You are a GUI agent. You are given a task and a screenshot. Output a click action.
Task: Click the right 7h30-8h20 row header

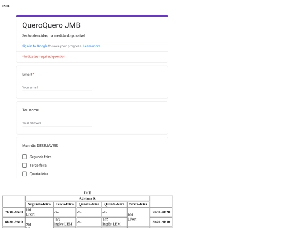[162, 212]
